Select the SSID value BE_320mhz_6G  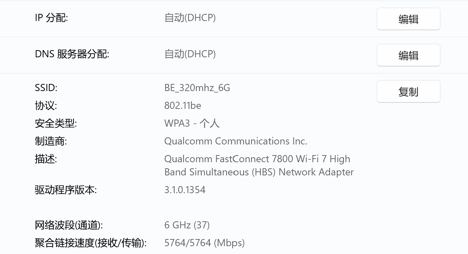pos(197,88)
